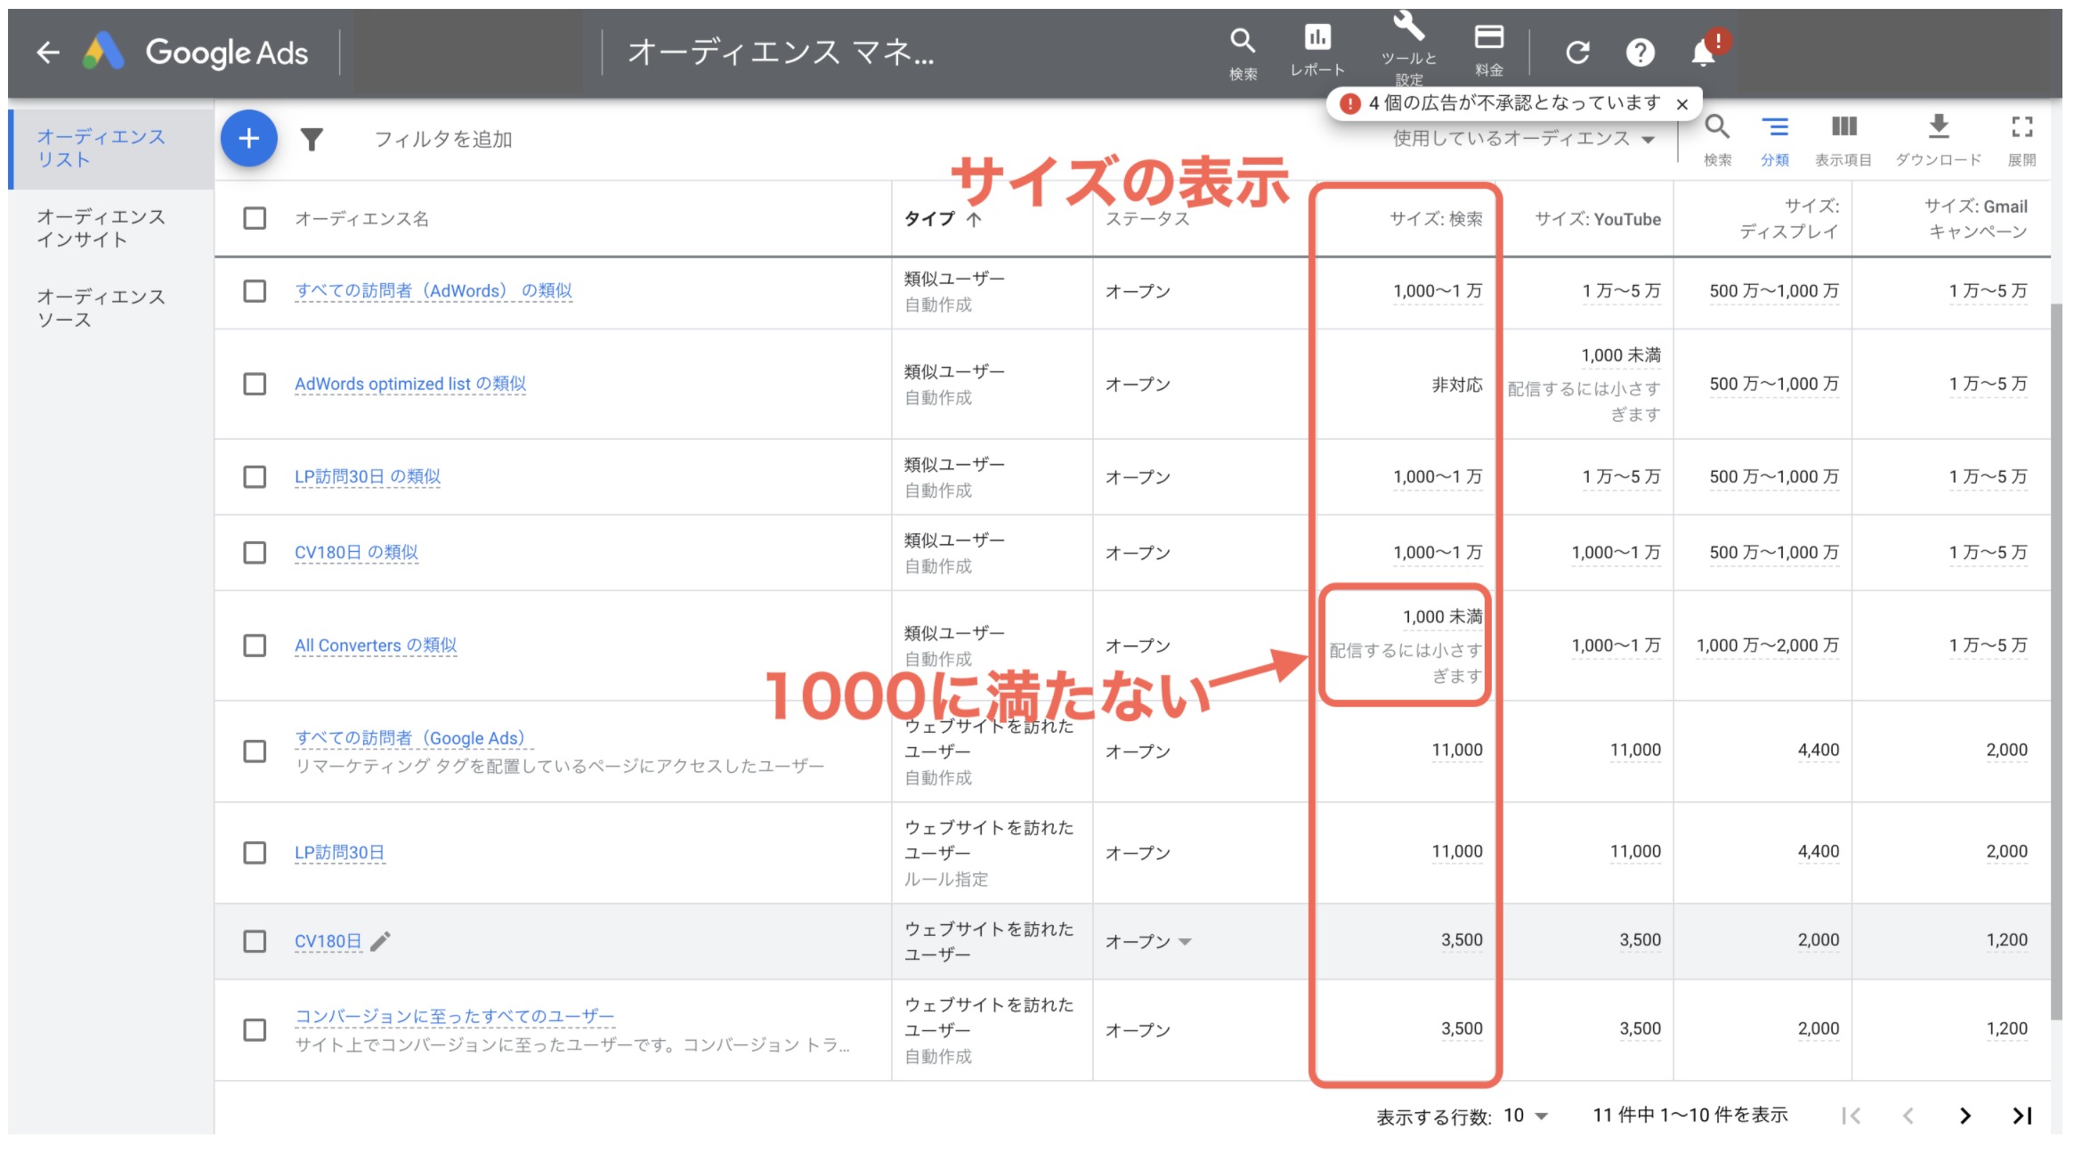Viewport: 2082px width, 1161px height.
Task: Click the blue + button to create audience
Action: click(249, 139)
